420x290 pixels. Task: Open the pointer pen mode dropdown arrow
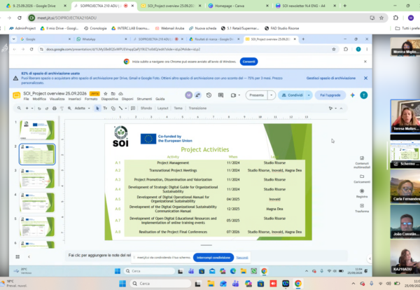[x=335, y=109]
